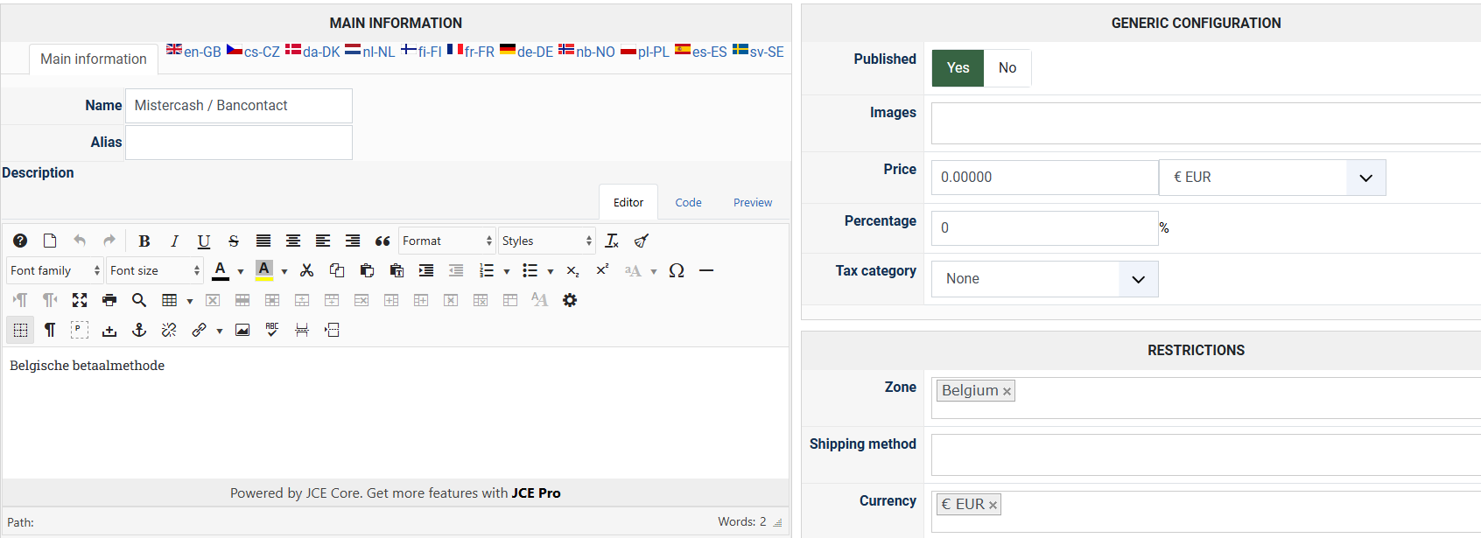
Task: Switch to the nl-NL language tab
Action: [370, 52]
